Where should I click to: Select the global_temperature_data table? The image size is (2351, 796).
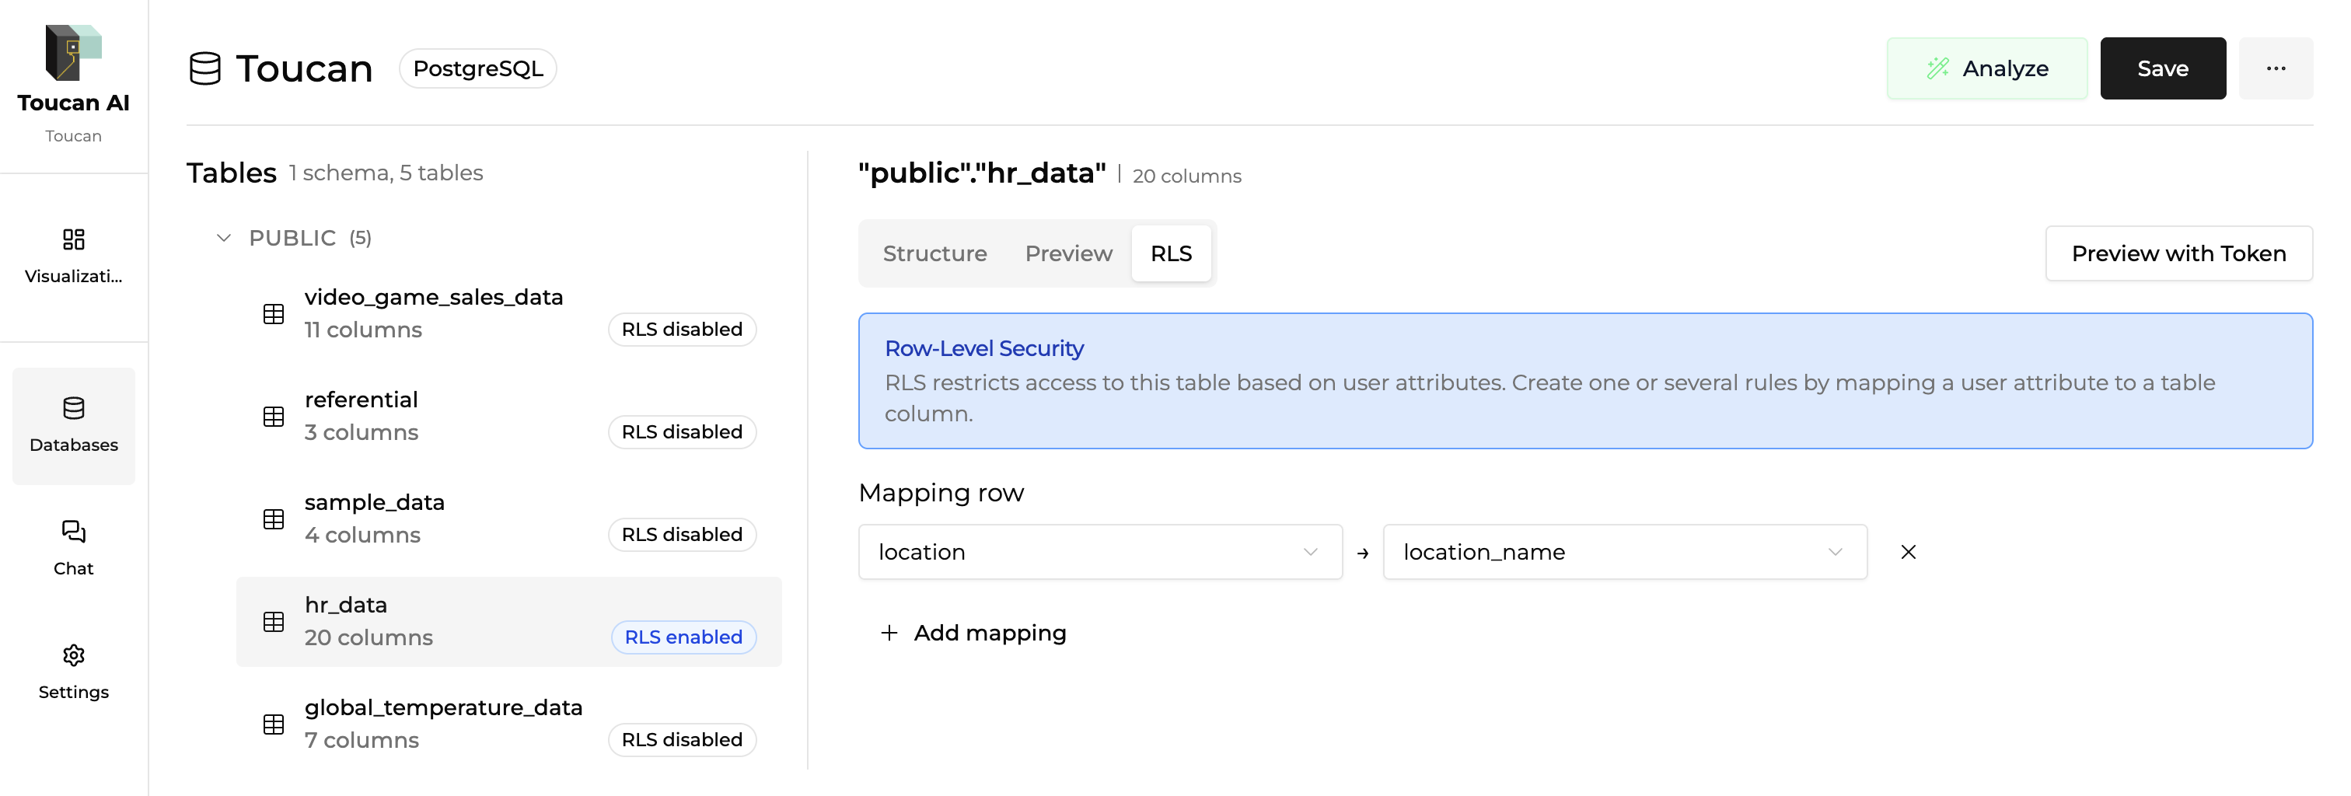[x=442, y=708]
